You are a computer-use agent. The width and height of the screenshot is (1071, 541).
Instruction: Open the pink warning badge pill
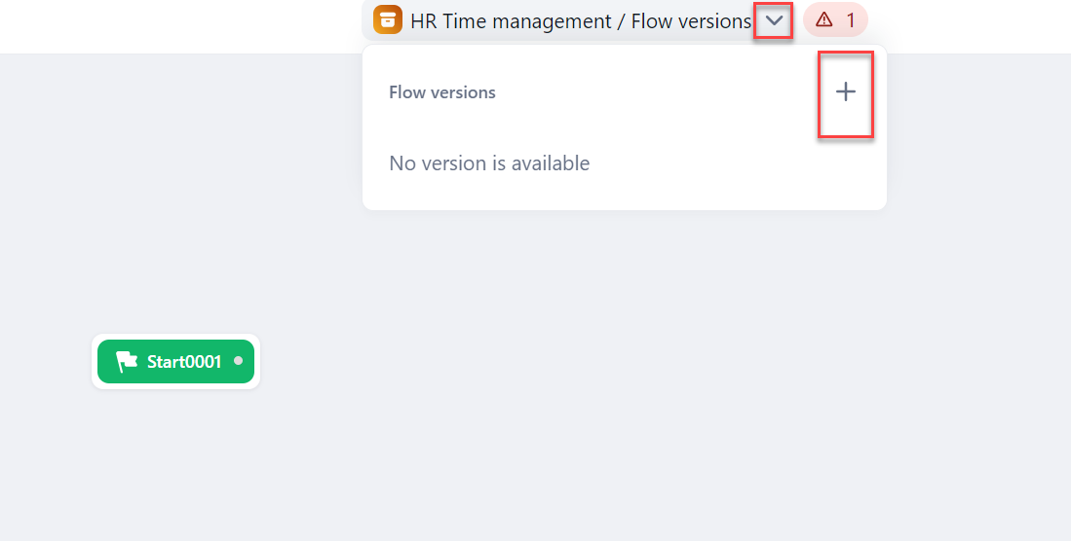pos(835,19)
